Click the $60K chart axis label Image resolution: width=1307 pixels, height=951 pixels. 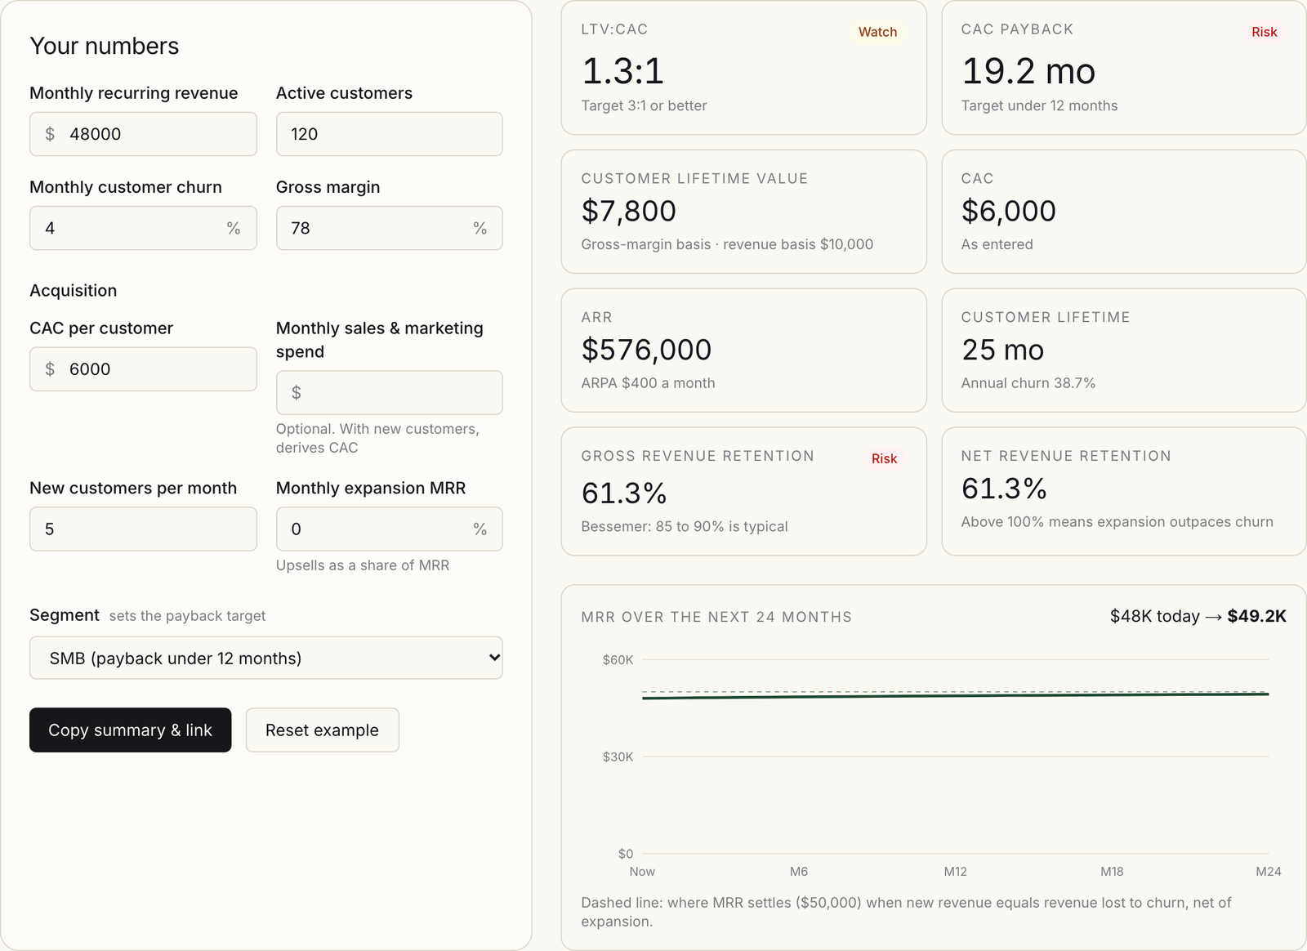coord(618,660)
